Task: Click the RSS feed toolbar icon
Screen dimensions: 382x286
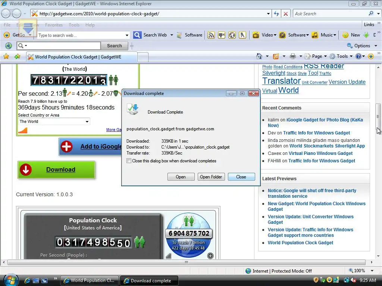Action: click(x=211, y=35)
